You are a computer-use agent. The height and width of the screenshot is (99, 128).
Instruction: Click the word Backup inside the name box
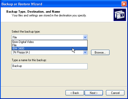click(17, 66)
